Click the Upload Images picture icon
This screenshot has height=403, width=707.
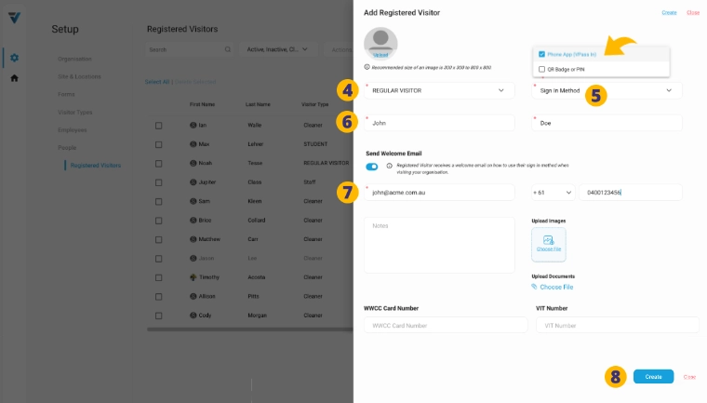(548, 240)
